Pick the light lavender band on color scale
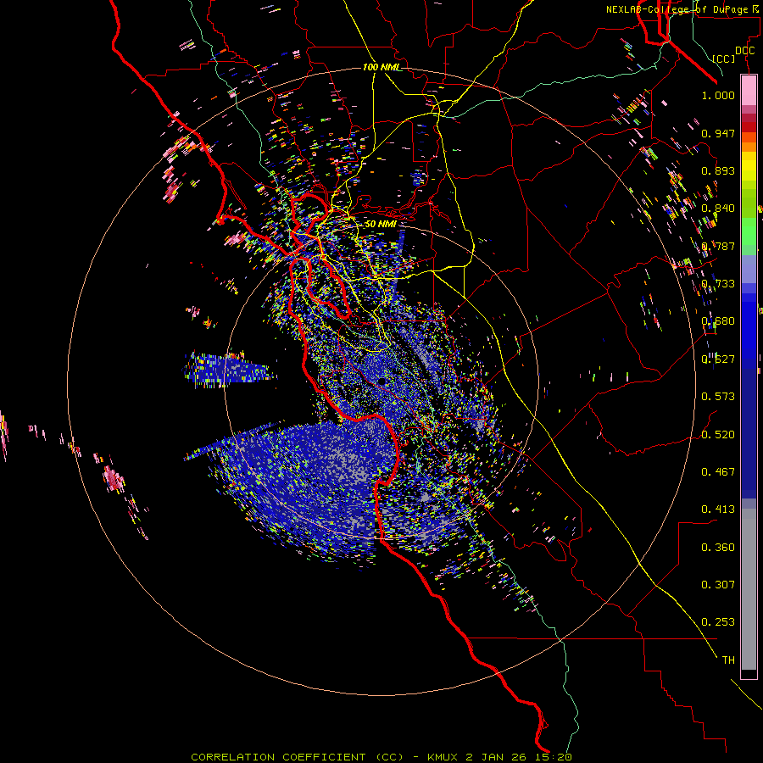 [x=749, y=269]
